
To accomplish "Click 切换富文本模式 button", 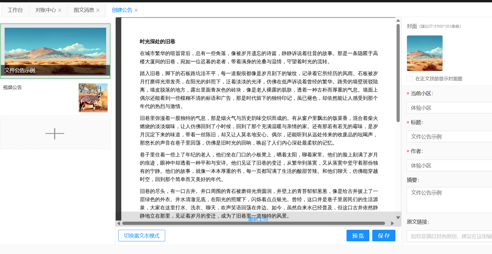I will 141,236.
